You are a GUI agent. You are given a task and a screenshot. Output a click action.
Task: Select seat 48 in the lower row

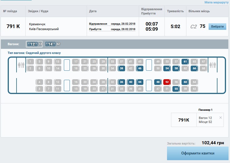[x=158, y=82]
